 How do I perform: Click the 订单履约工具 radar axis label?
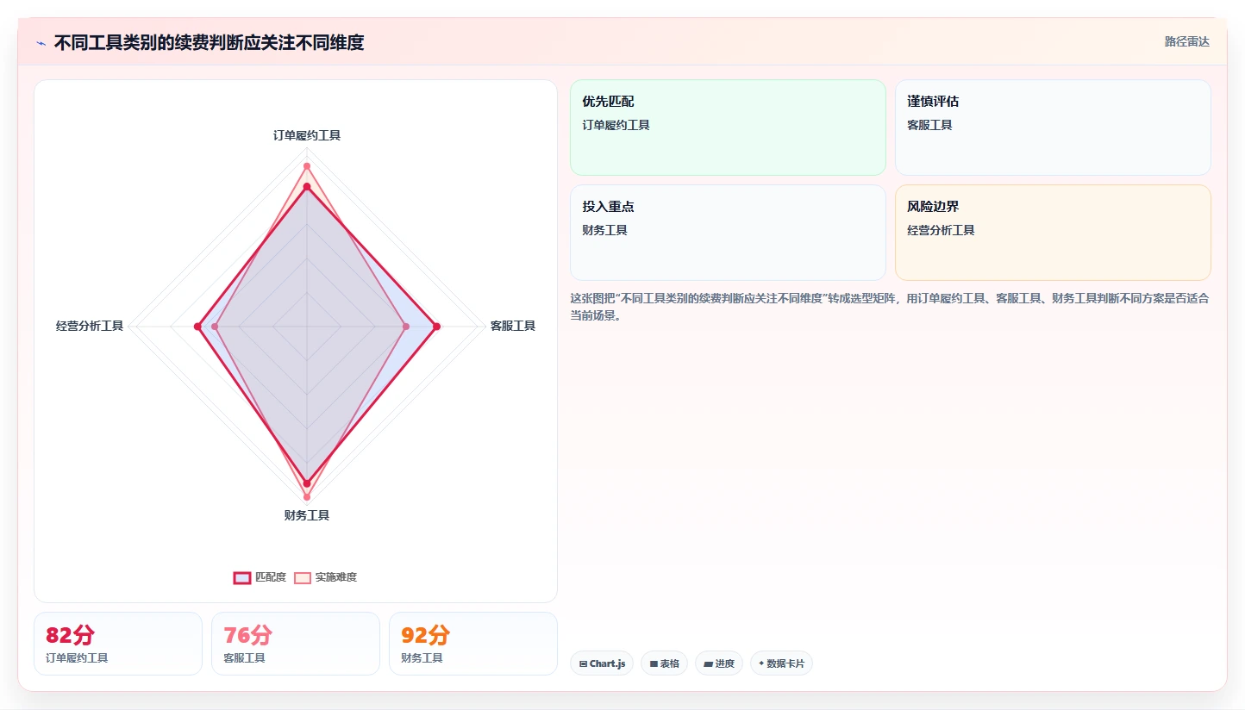tap(307, 135)
